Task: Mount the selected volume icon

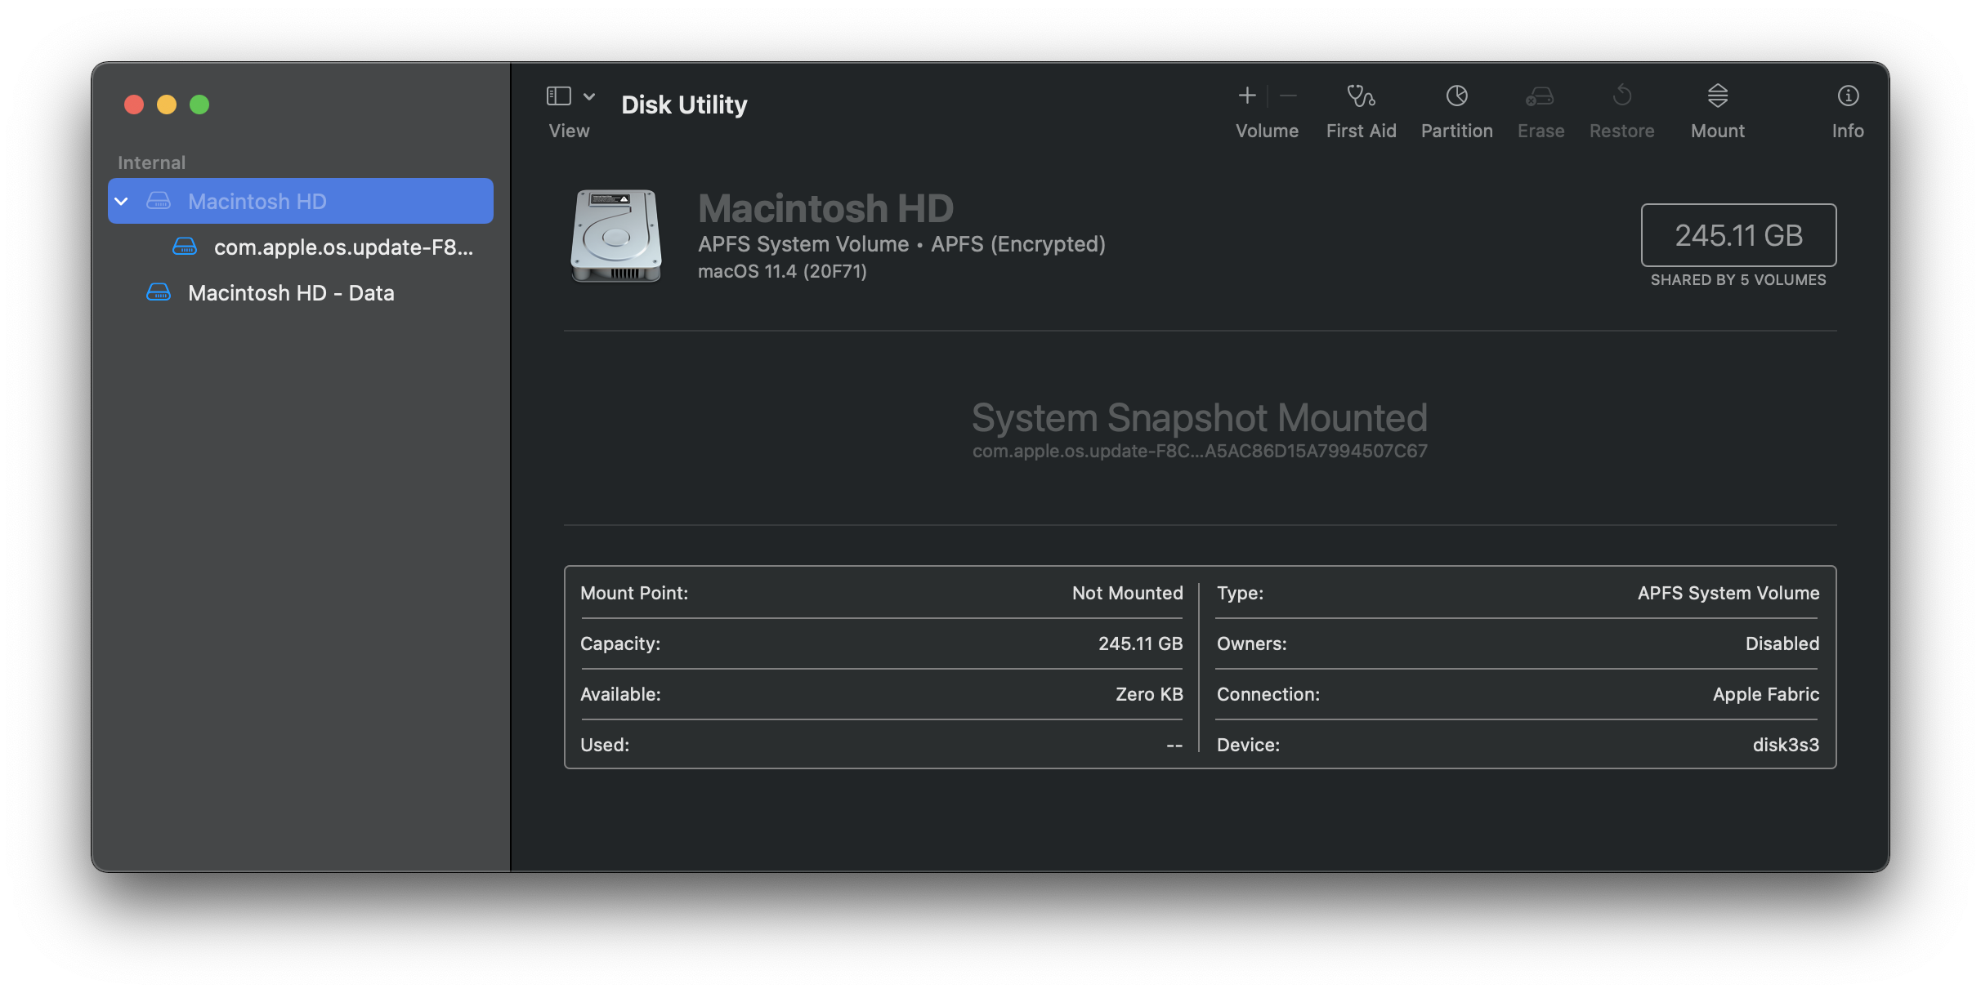Action: pyautogui.click(x=1718, y=96)
